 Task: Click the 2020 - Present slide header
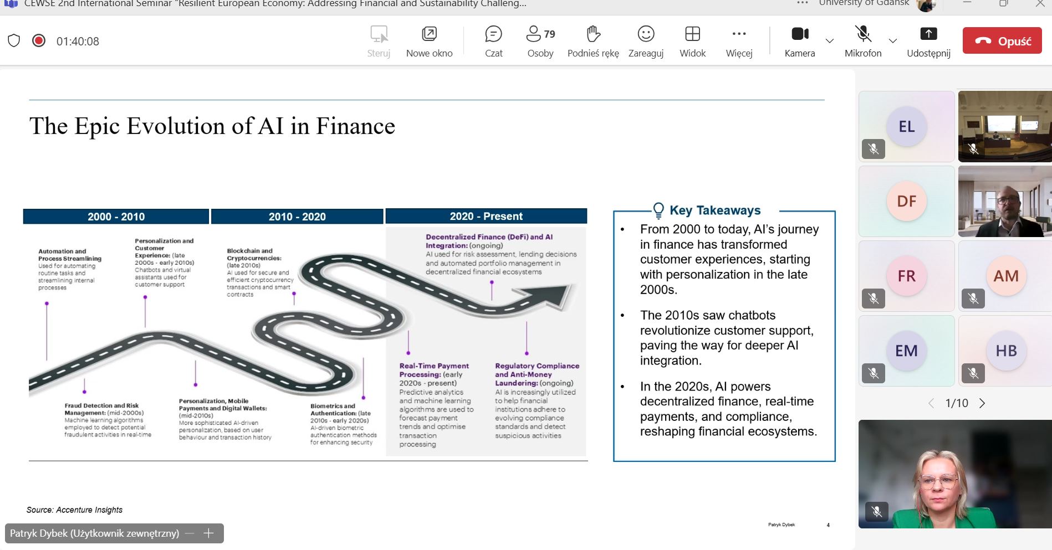click(x=486, y=216)
